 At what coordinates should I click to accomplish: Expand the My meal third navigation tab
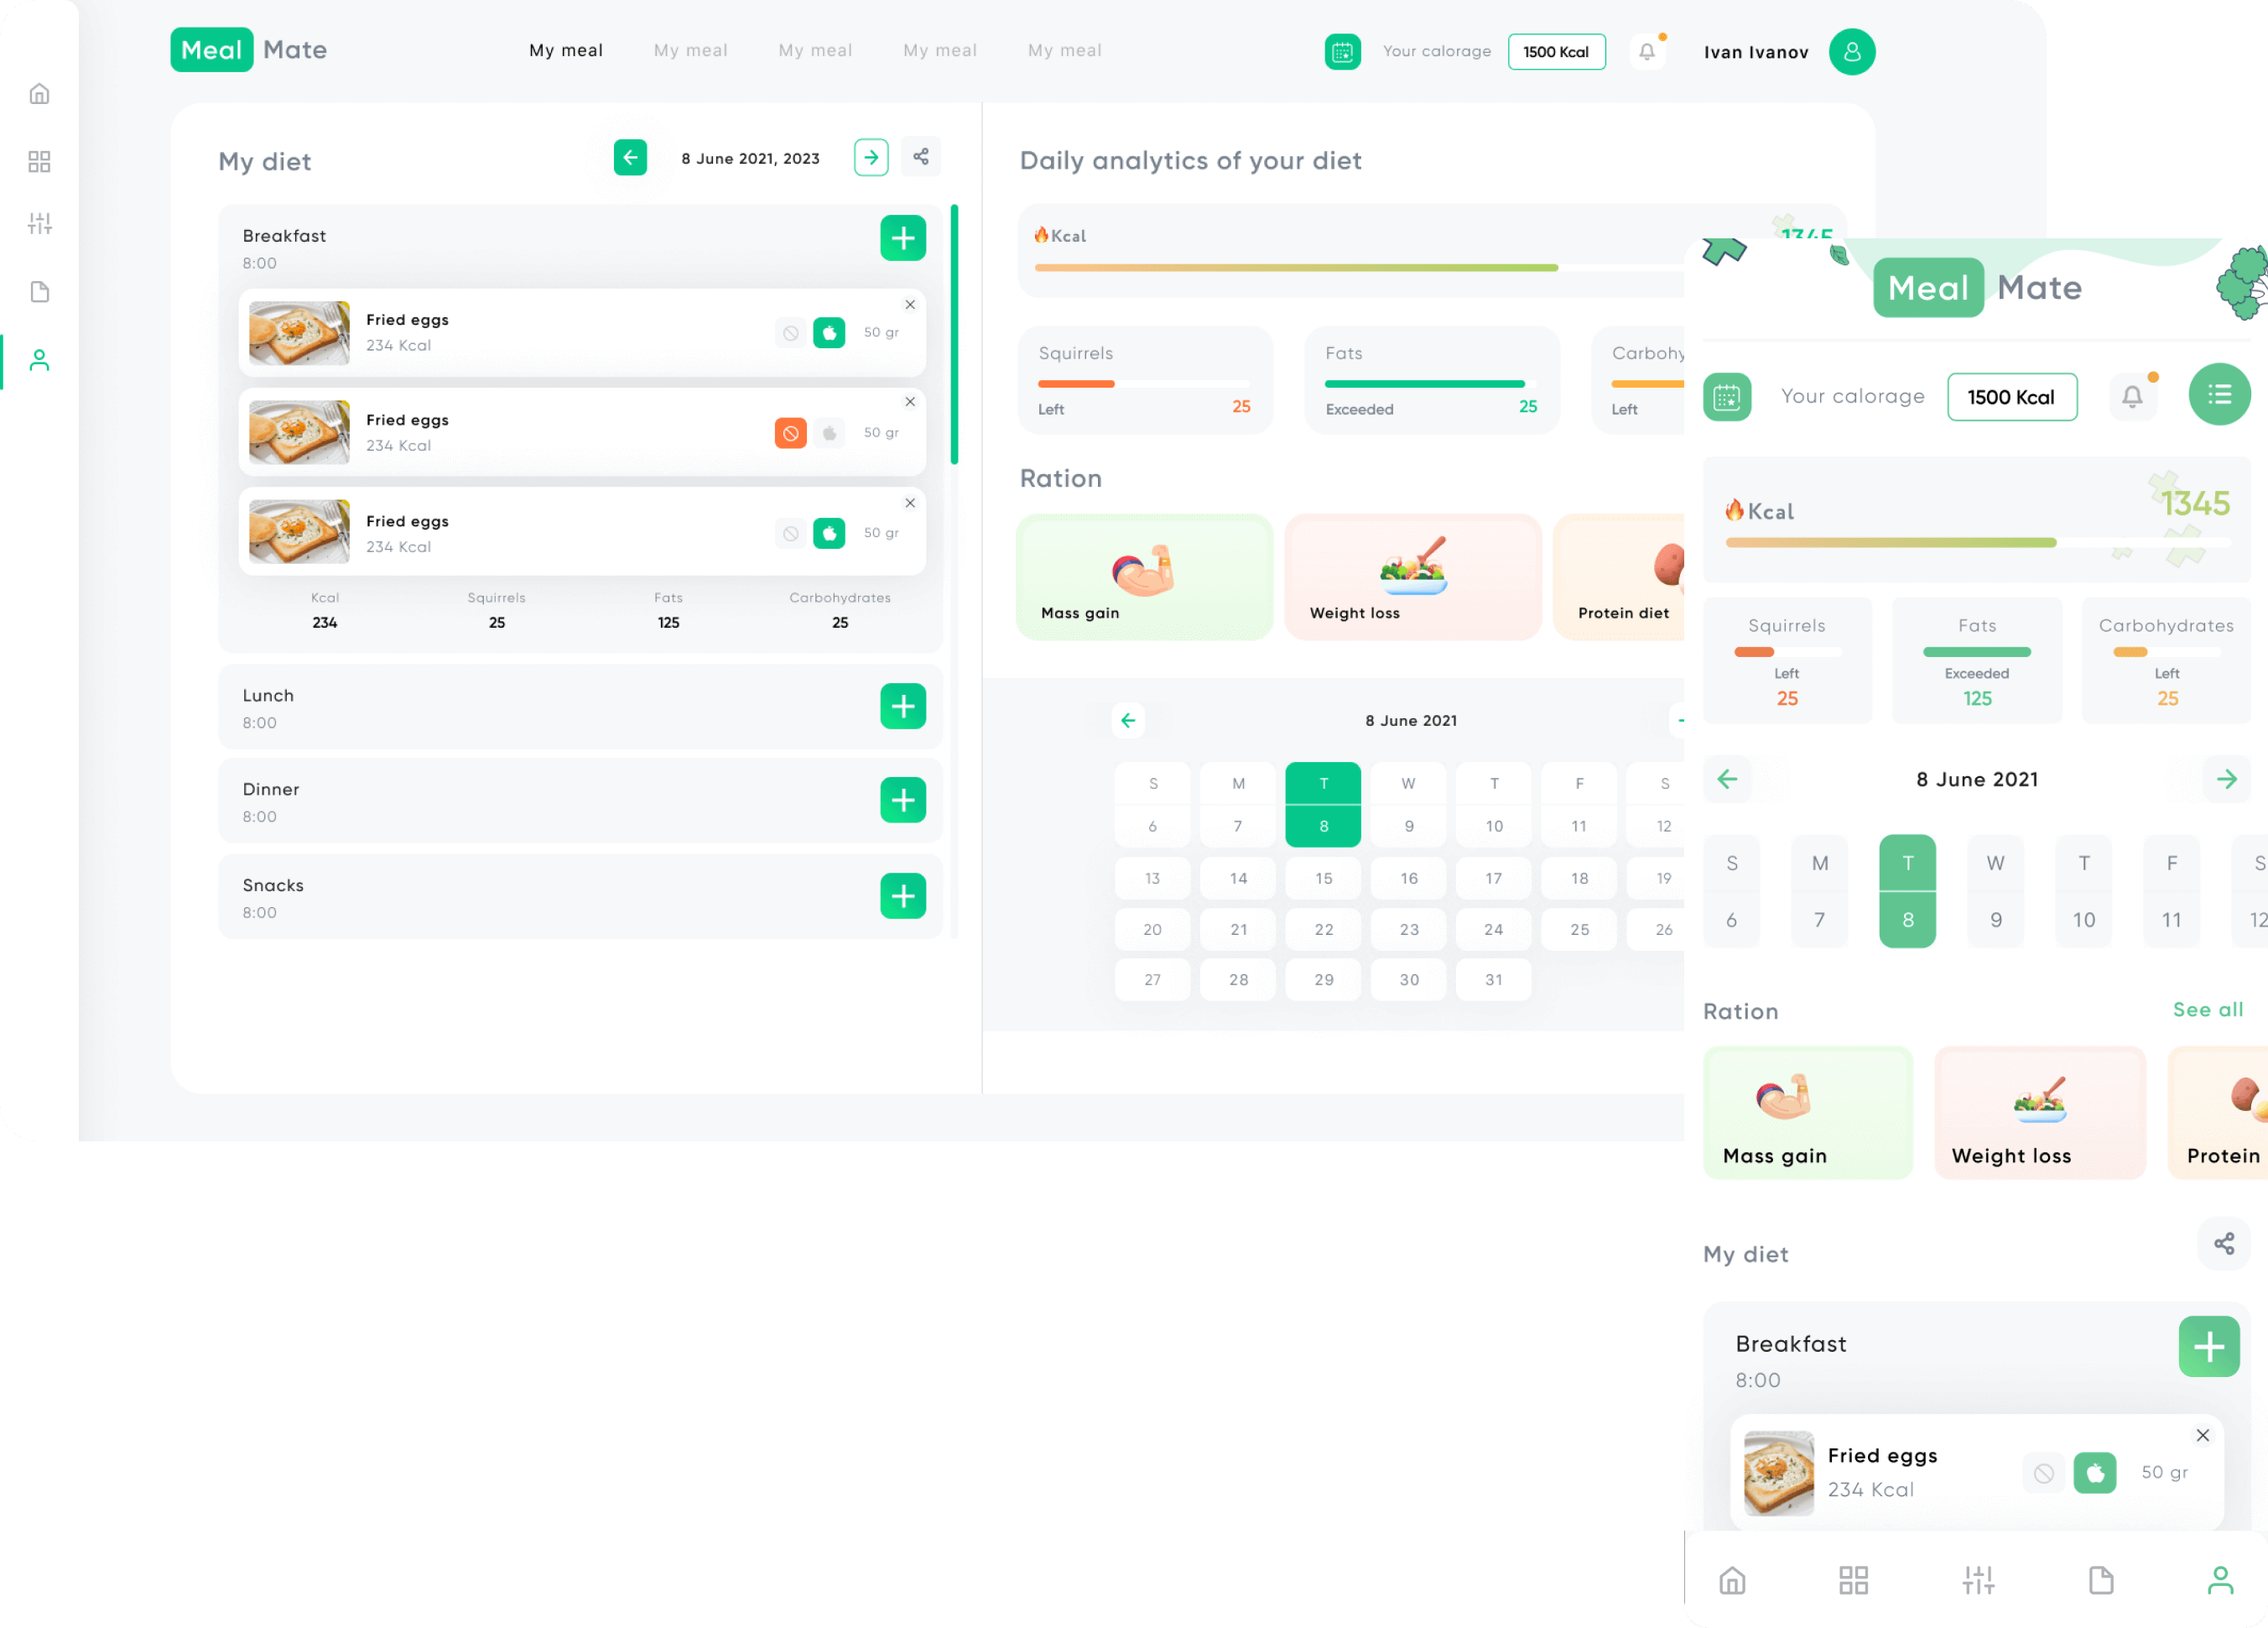pyautogui.click(x=815, y=50)
